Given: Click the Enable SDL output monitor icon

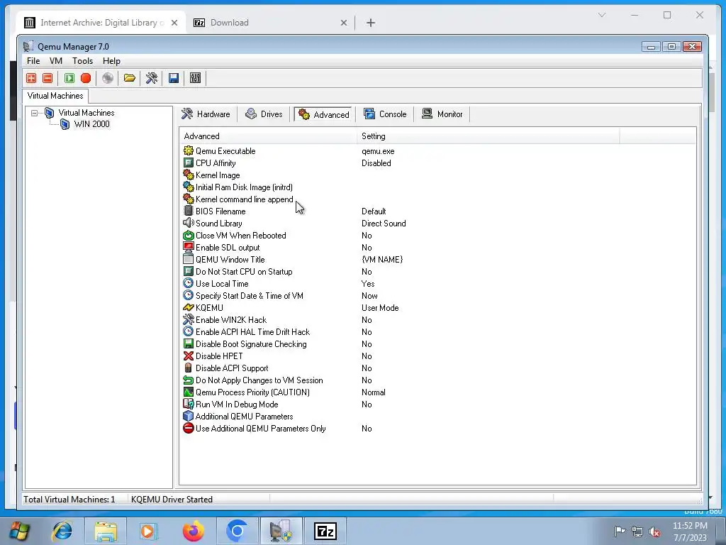Looking at the screenshot, I should tap(189, 247).
